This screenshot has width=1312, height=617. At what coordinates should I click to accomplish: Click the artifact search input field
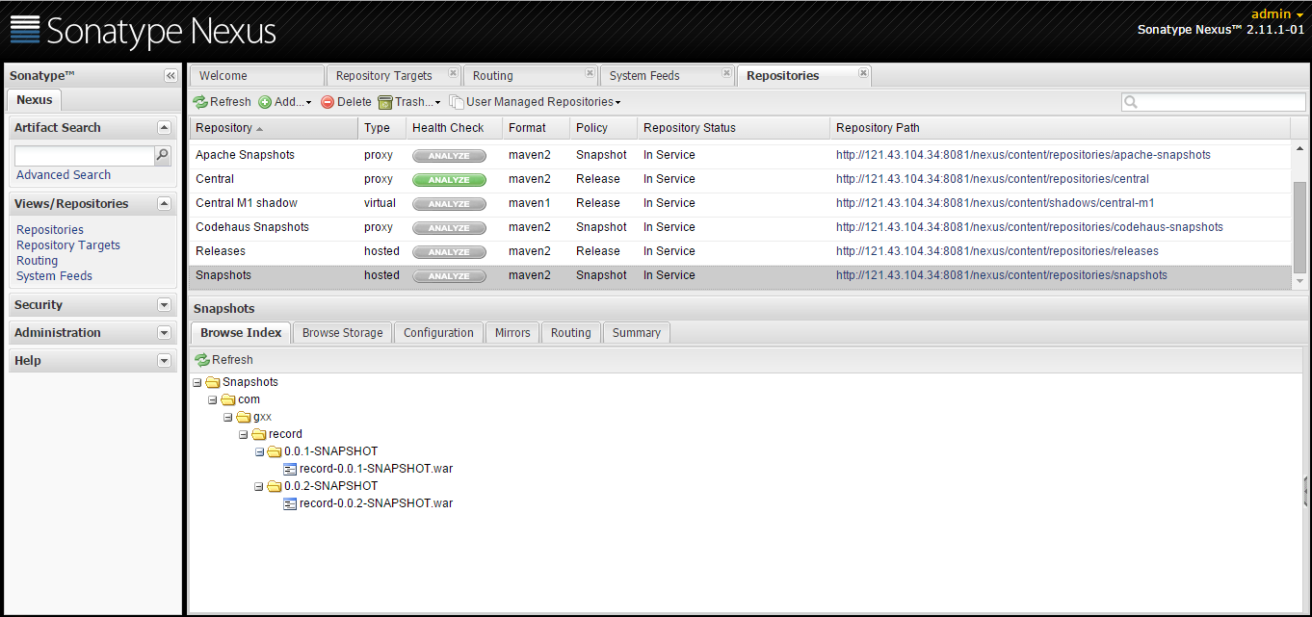(85, 155)
